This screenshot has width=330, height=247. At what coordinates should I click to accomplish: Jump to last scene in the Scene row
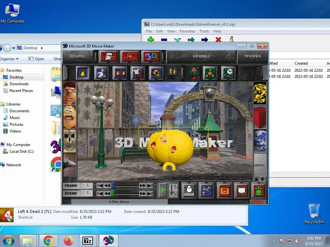pyautogui.click(x=150, y=193)
